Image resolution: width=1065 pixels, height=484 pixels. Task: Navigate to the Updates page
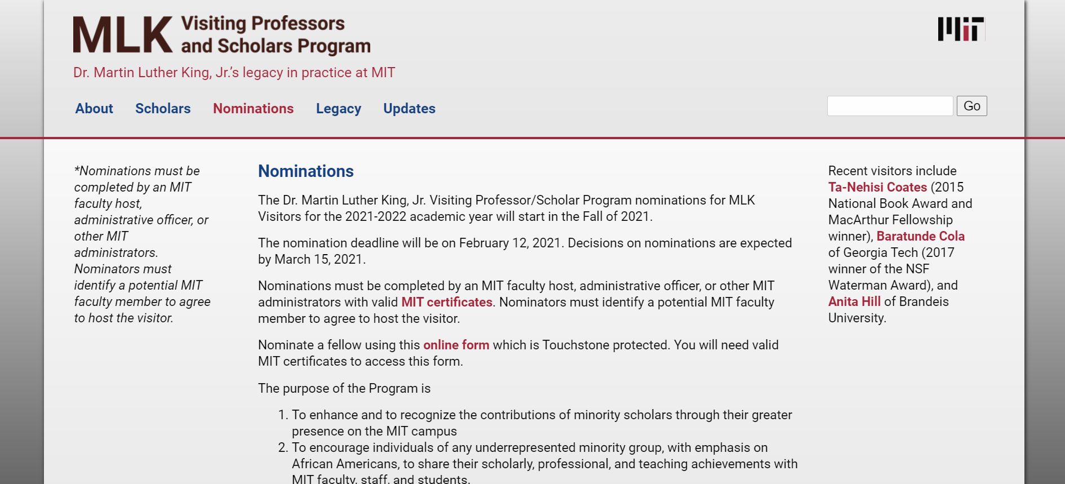pyautogui.click(x=409, y=108)
